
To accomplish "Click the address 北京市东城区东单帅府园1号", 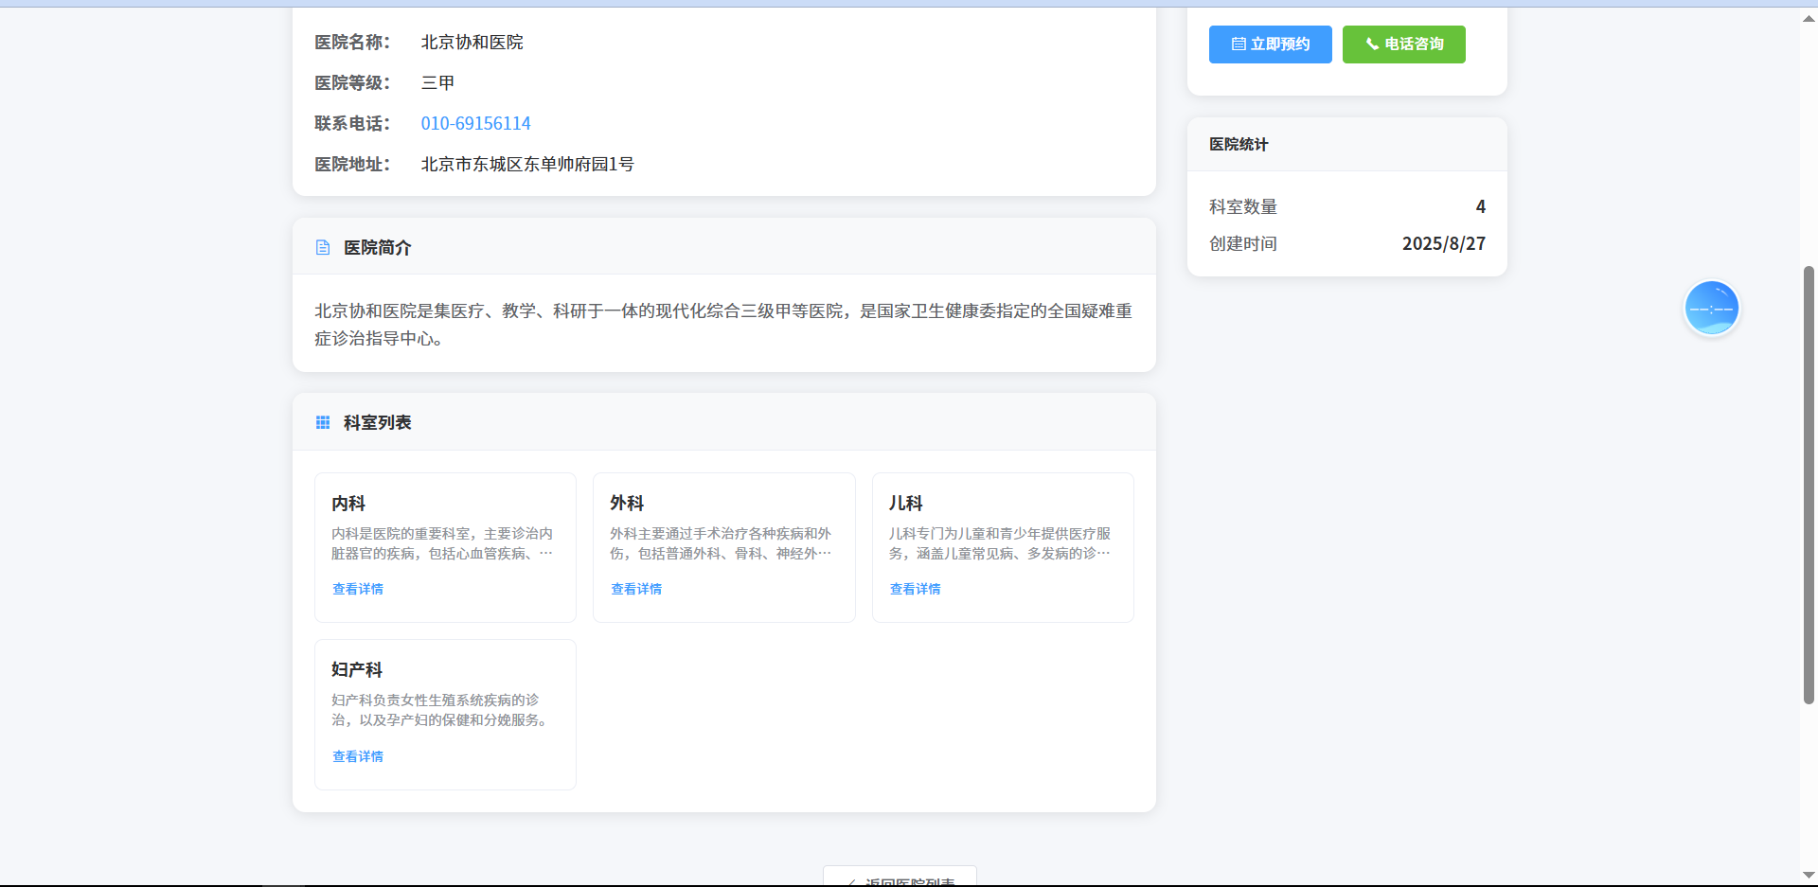I will coord(527,164).
